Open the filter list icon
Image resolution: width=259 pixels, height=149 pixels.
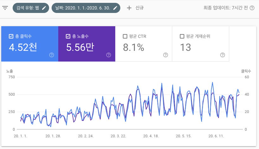[5, 8]
